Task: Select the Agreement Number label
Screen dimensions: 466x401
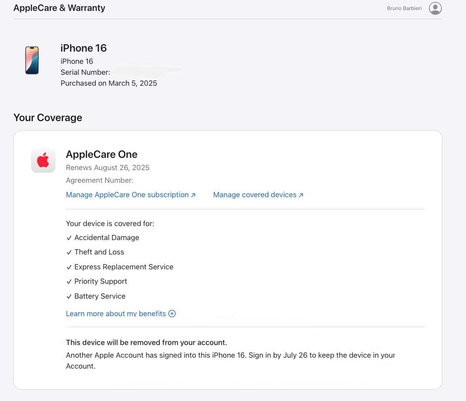Action: pyautogui.click(x=100, y=181)
